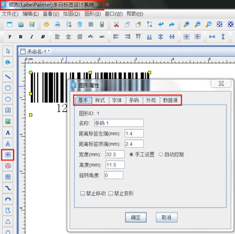Click the 宽度(mm) input field
Screen dimensions: 235x234
pos(115,154)
